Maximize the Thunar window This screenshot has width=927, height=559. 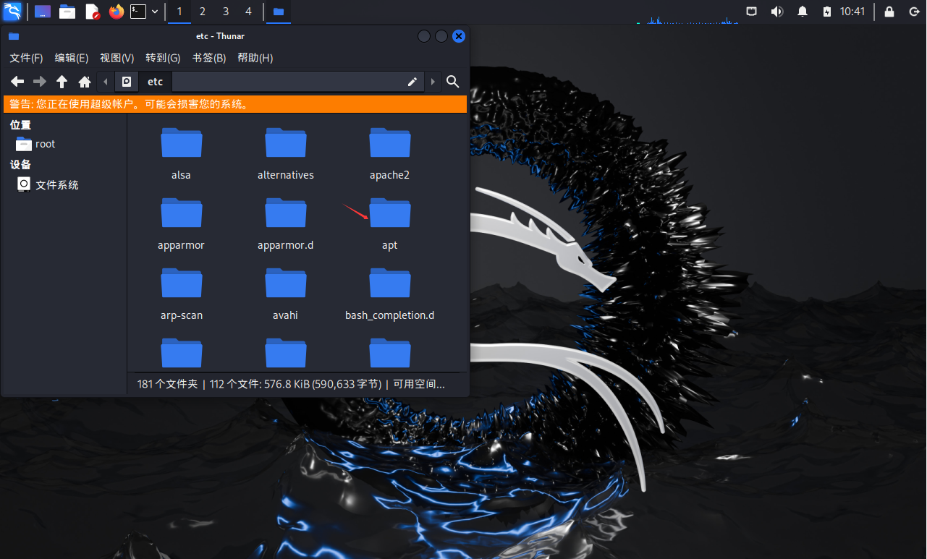441,36
